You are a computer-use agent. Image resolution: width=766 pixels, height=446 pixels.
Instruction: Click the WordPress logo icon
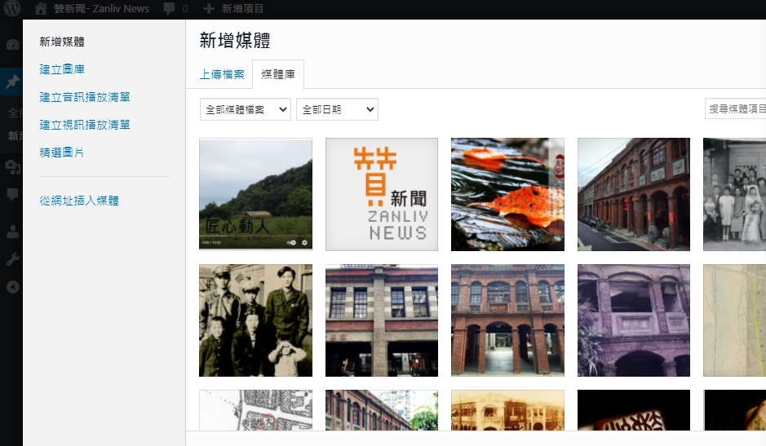tap(12, 8)
